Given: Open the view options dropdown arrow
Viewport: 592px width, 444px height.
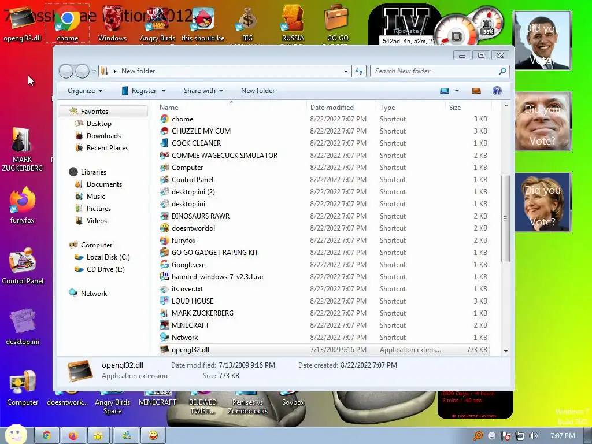Looking at the screenshot, I should (x=457, y=91).
